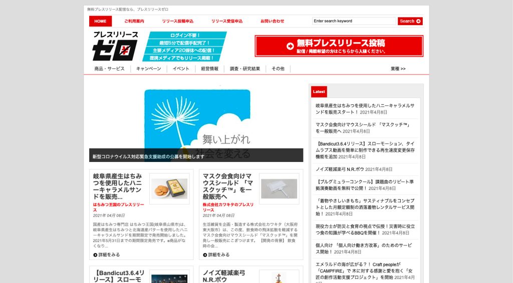Click the お問い合わせ contact link

(272, 21)
